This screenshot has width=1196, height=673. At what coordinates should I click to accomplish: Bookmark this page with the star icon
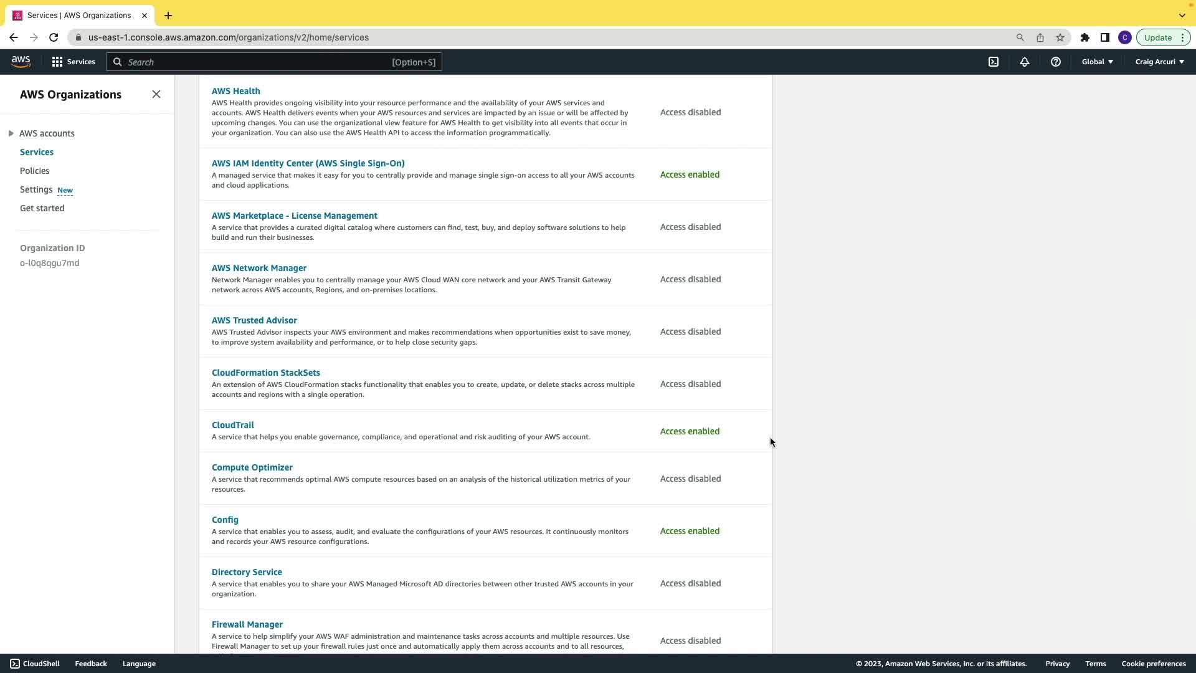click(x=1060, y=37)
